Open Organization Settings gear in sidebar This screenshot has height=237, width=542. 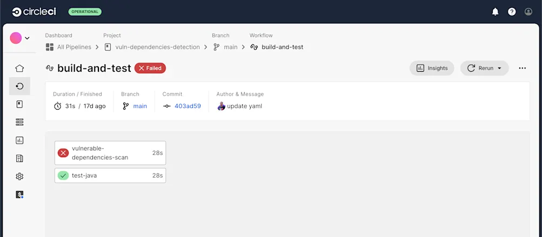point(19,177)
